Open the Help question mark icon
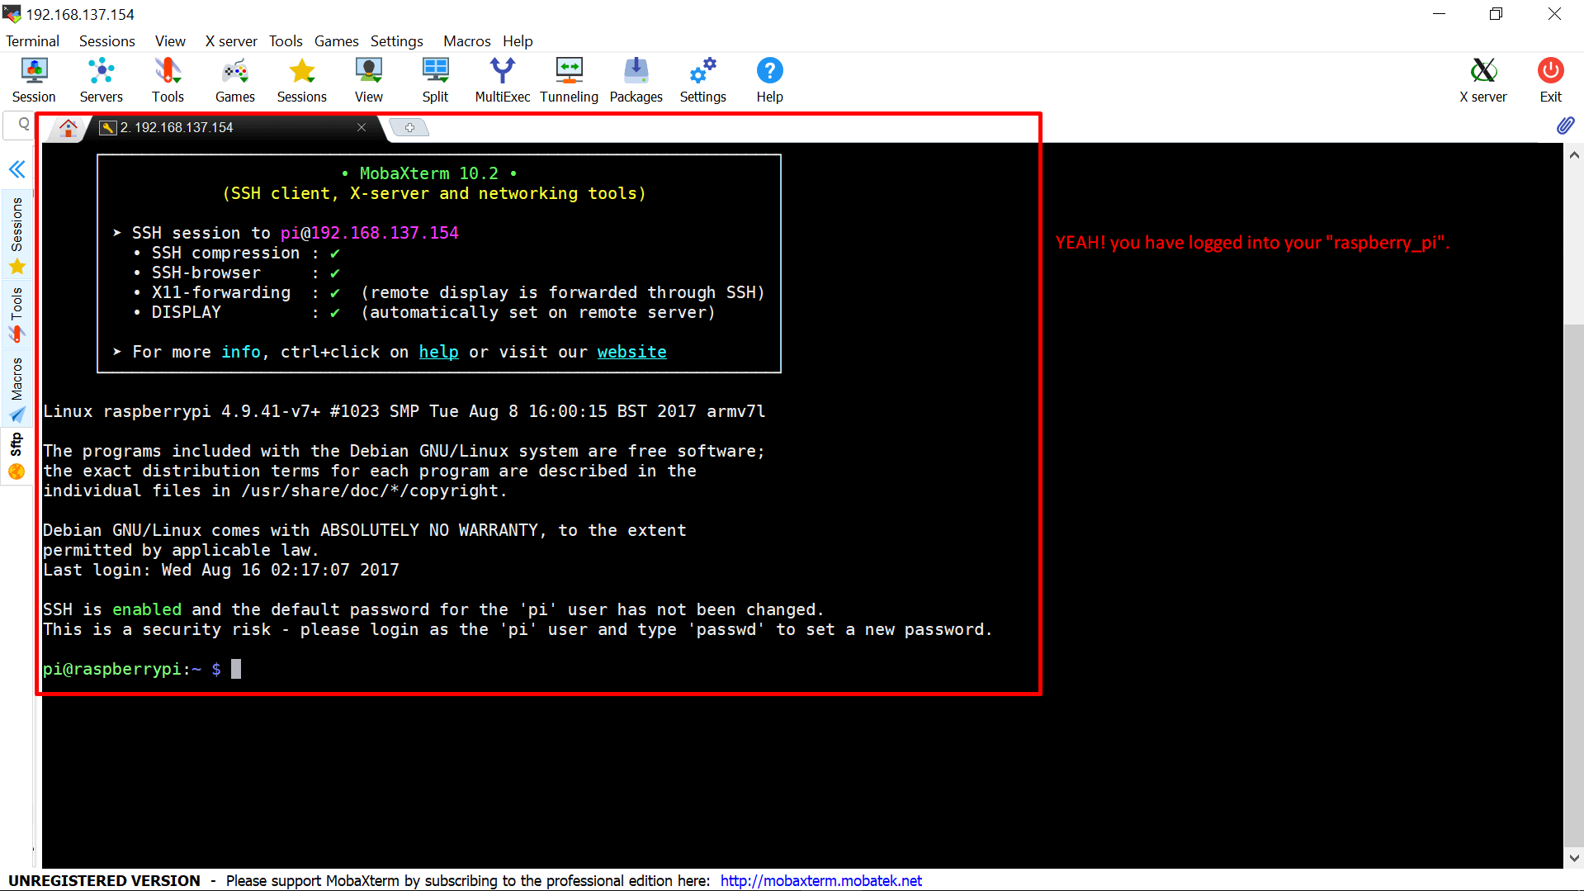 (x=769, y=80)
